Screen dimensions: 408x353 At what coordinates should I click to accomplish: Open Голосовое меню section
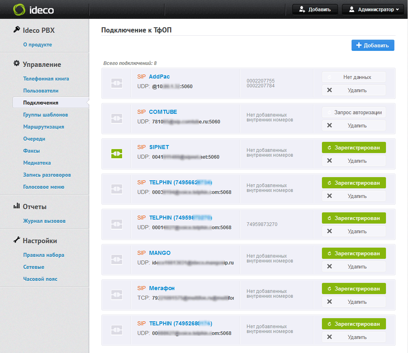pyautogui.click(x=44, y=187)
